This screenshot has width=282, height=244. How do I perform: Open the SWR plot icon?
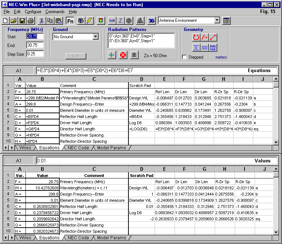tap(112, 21)
